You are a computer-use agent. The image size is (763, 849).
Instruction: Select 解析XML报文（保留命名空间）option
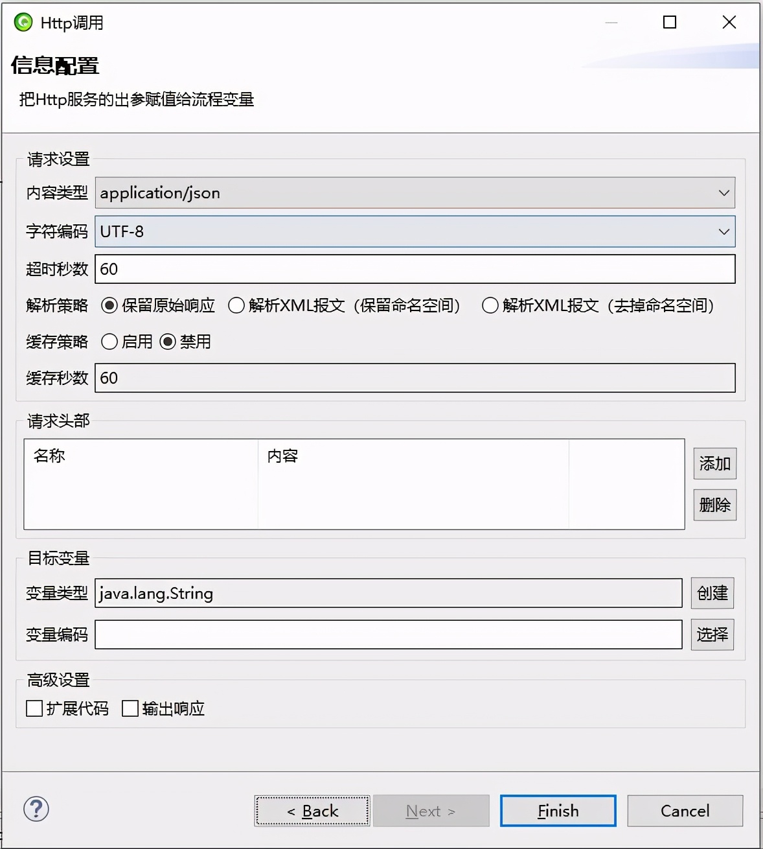237,306
